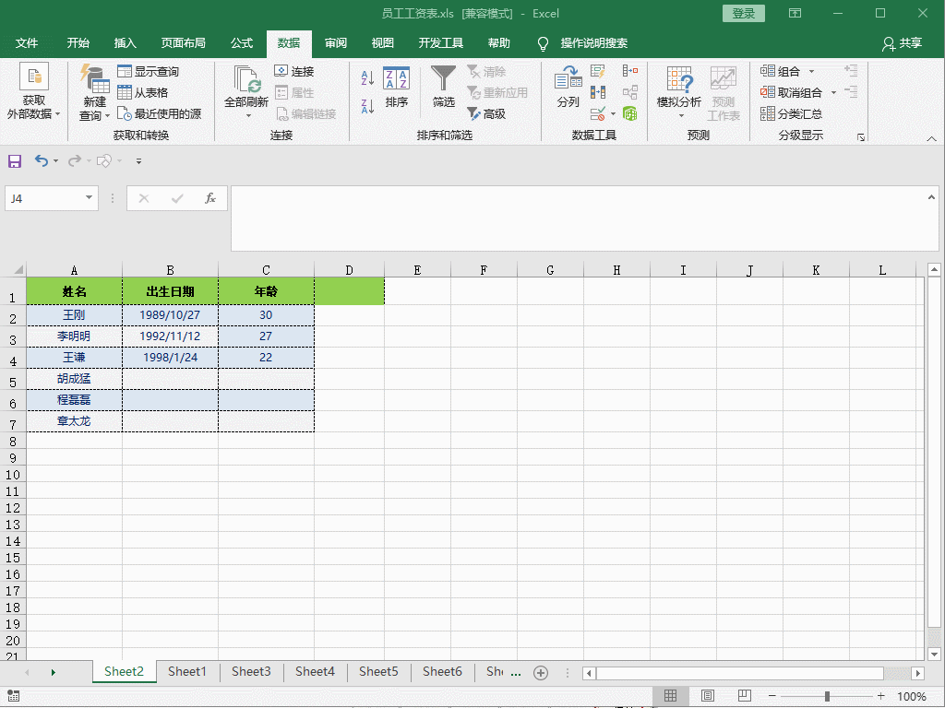The height and width of the screenshot is (708, 945).
Task: Click the Manage Data Model green icon
Action: pyautogui.click(x=630, y=113)
